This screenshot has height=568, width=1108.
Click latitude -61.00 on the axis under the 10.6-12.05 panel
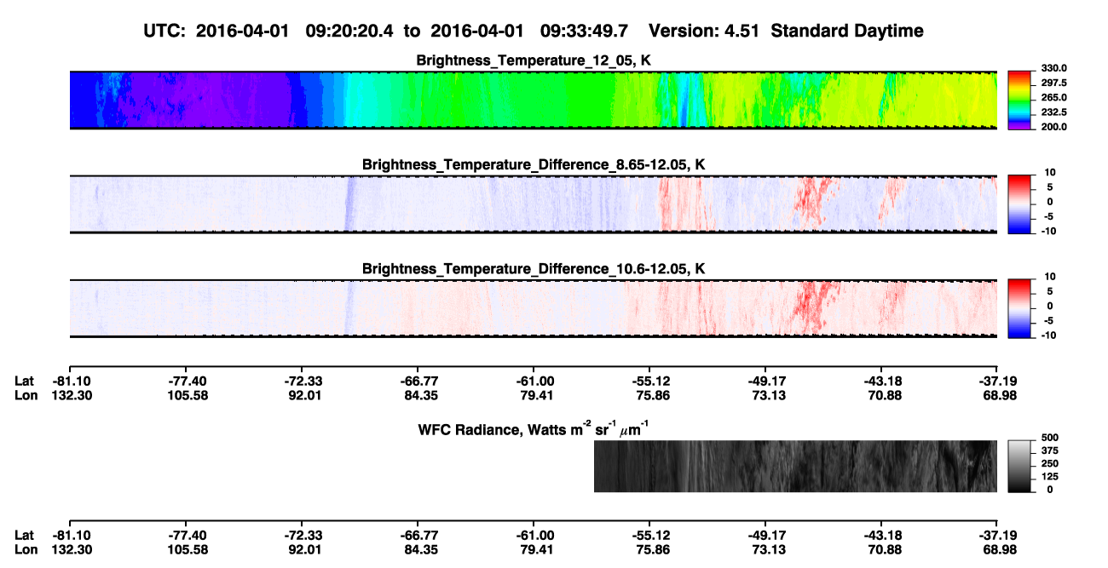pos(534,382)
